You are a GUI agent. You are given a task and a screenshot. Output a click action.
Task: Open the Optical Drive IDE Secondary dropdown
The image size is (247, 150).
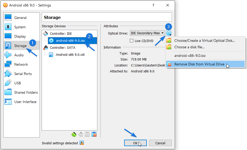coord(147,33)
